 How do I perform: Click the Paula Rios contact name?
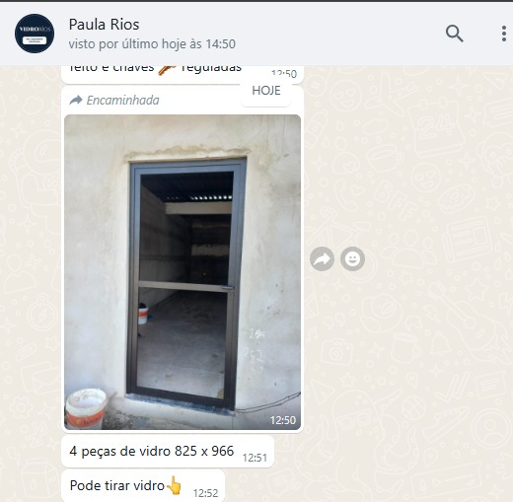point(104,25)
